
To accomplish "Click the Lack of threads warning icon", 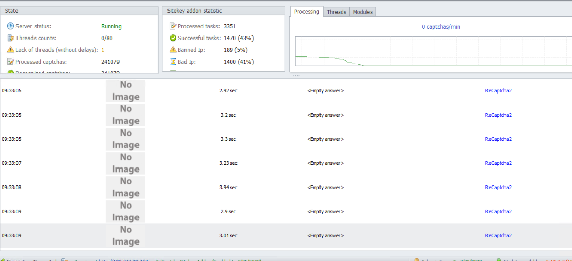I will pos(11,50).
